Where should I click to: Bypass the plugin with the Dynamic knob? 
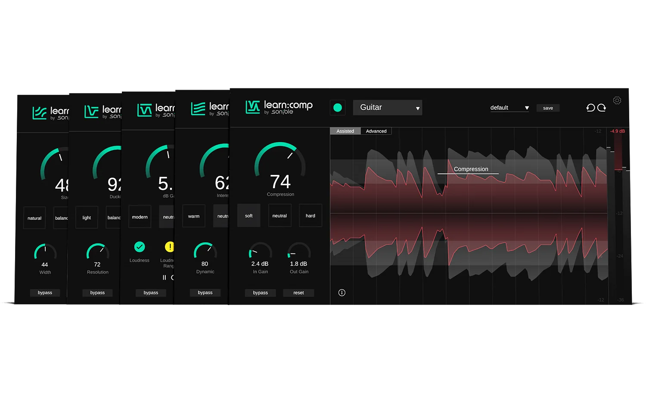(x=205, y=293)
